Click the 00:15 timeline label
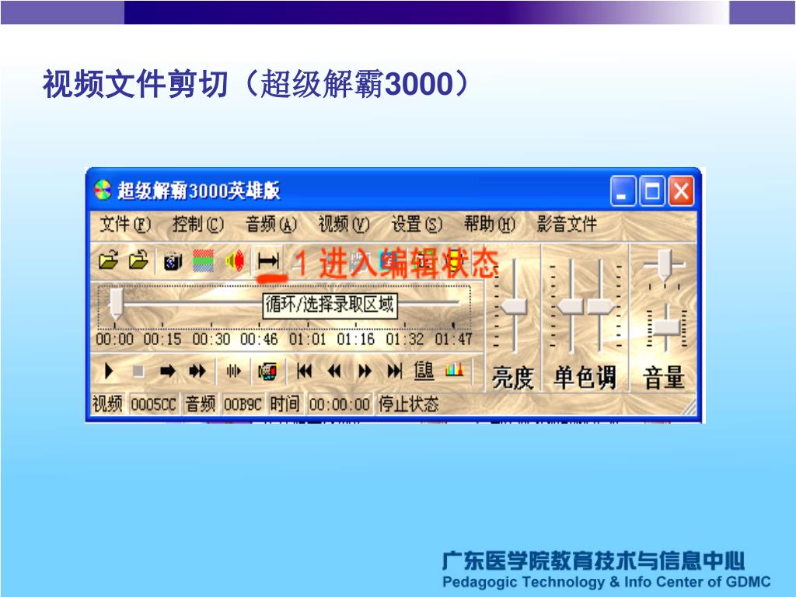 pyautogui.click(x=162, y=339)
